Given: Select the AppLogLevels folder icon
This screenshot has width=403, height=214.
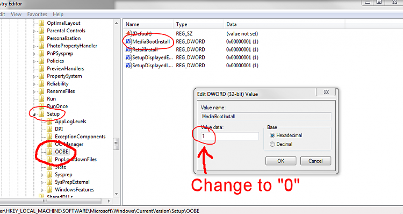Looking at the screenshot, I should click(49, 122).
